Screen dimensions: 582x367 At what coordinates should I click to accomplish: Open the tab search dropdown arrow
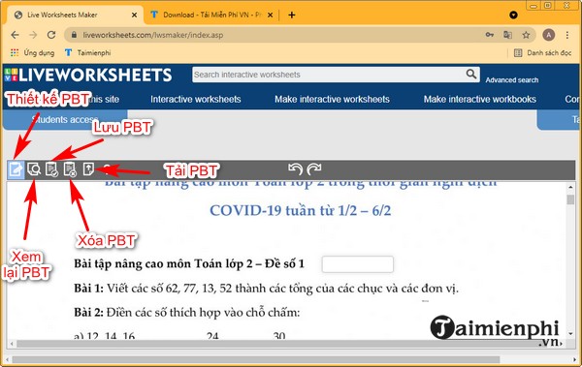pos(513,15)
